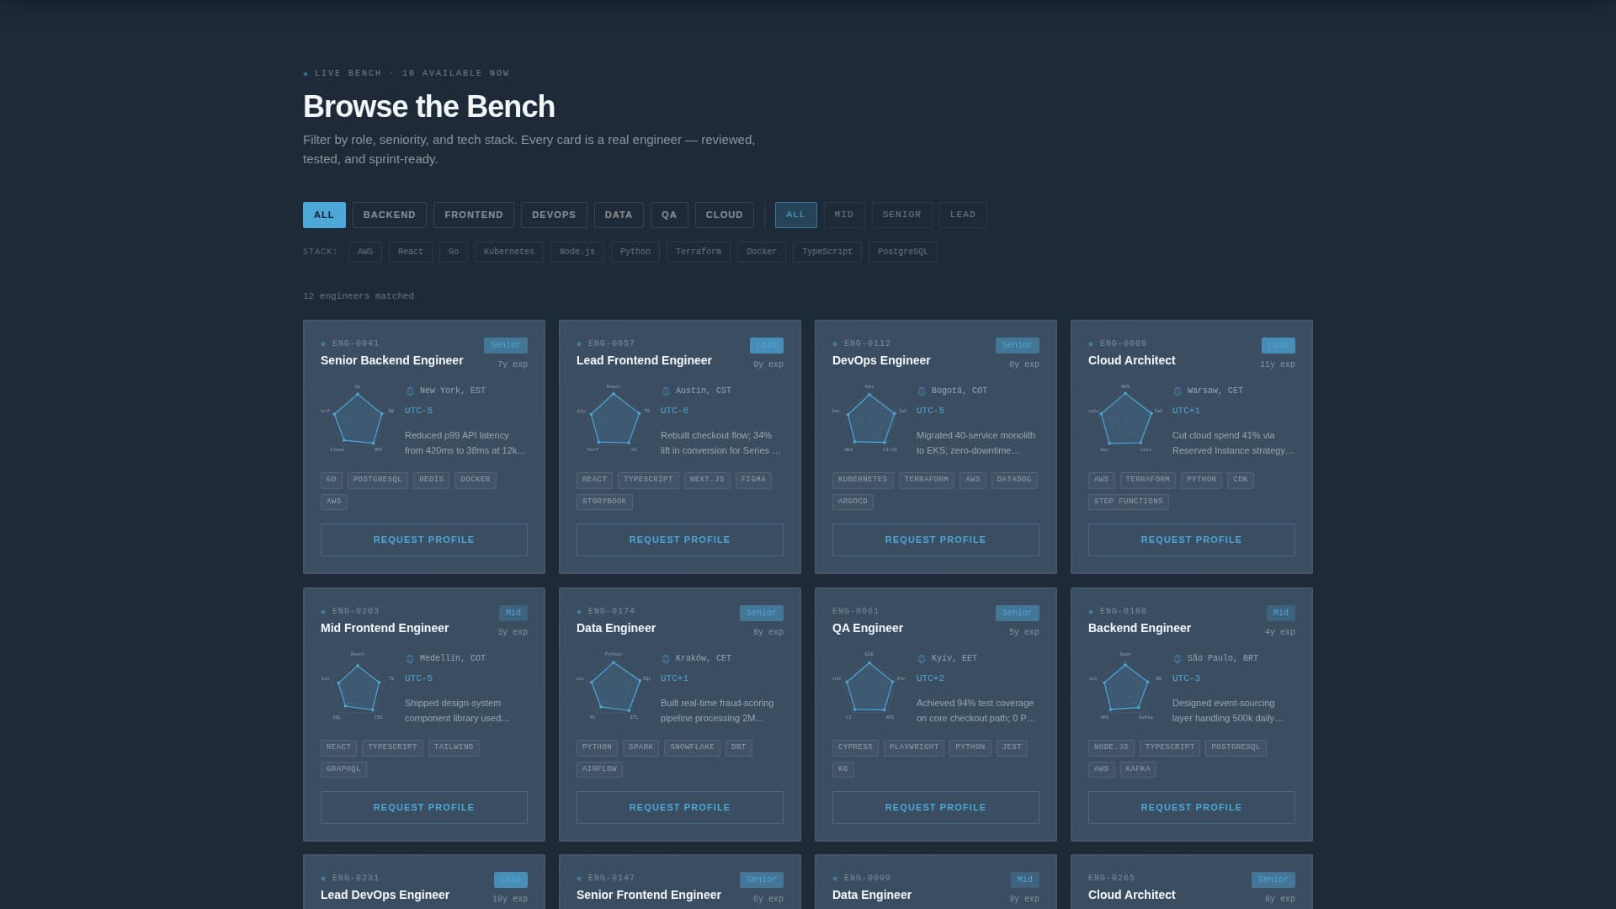
Task: Click the SNOWFLAKE tag on Data Engineer card
Action: (x=692, y=747)
